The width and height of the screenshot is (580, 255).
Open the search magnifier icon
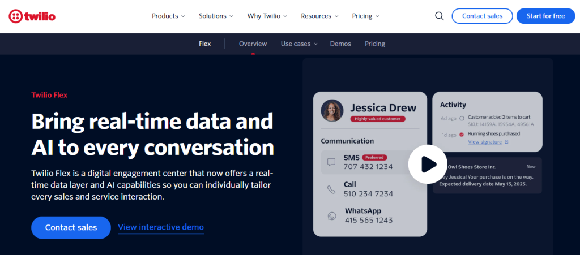click(x=439, y=16)
